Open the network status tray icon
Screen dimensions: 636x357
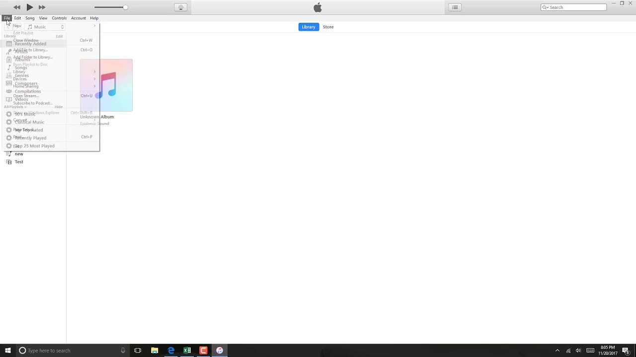click(x=568, y=351)
